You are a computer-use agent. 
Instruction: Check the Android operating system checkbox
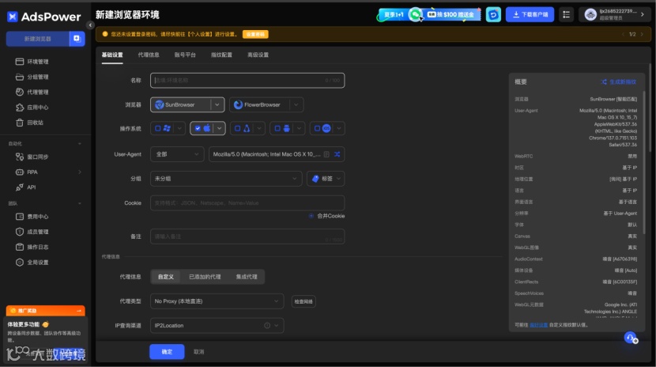277,128
